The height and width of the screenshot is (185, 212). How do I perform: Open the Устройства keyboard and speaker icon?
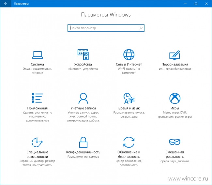[x=83, y=54]
